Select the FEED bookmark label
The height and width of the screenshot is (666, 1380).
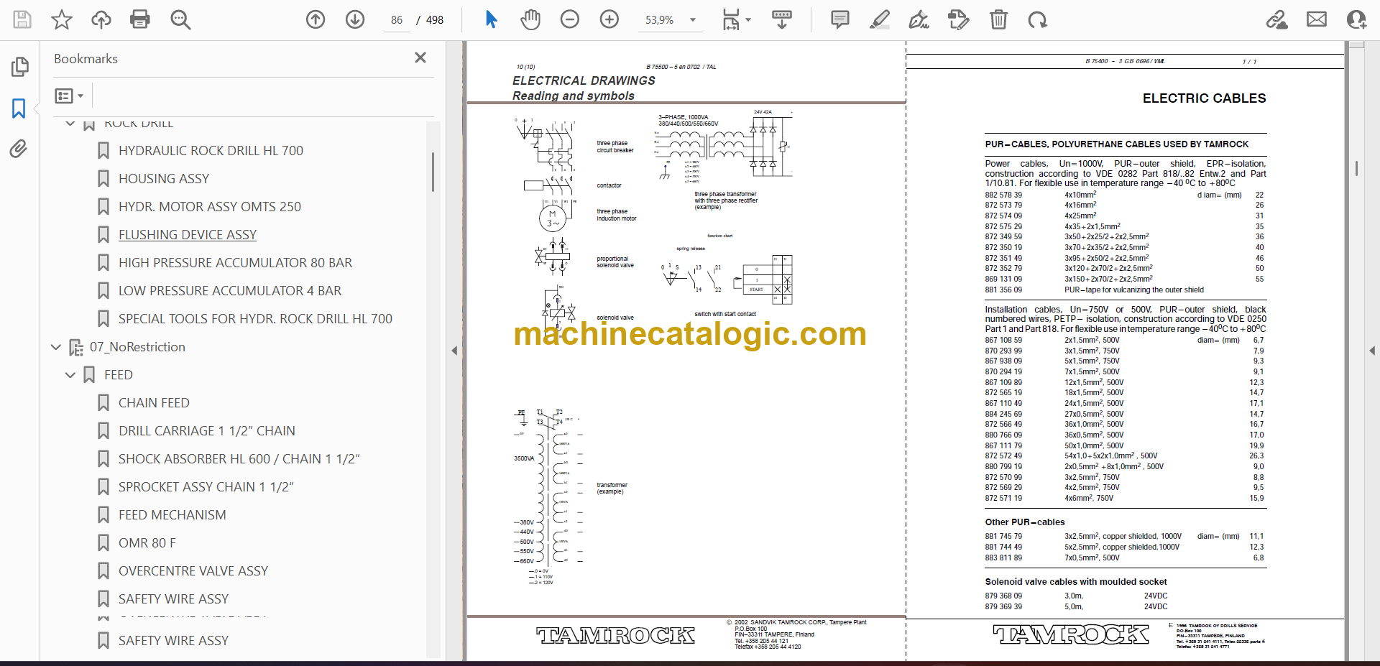pyautogui.click(x=119, y=375)
